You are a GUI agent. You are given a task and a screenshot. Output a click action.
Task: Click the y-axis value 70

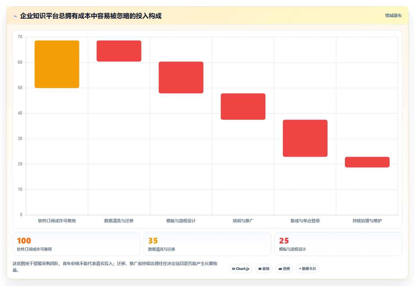click(20, 37)
